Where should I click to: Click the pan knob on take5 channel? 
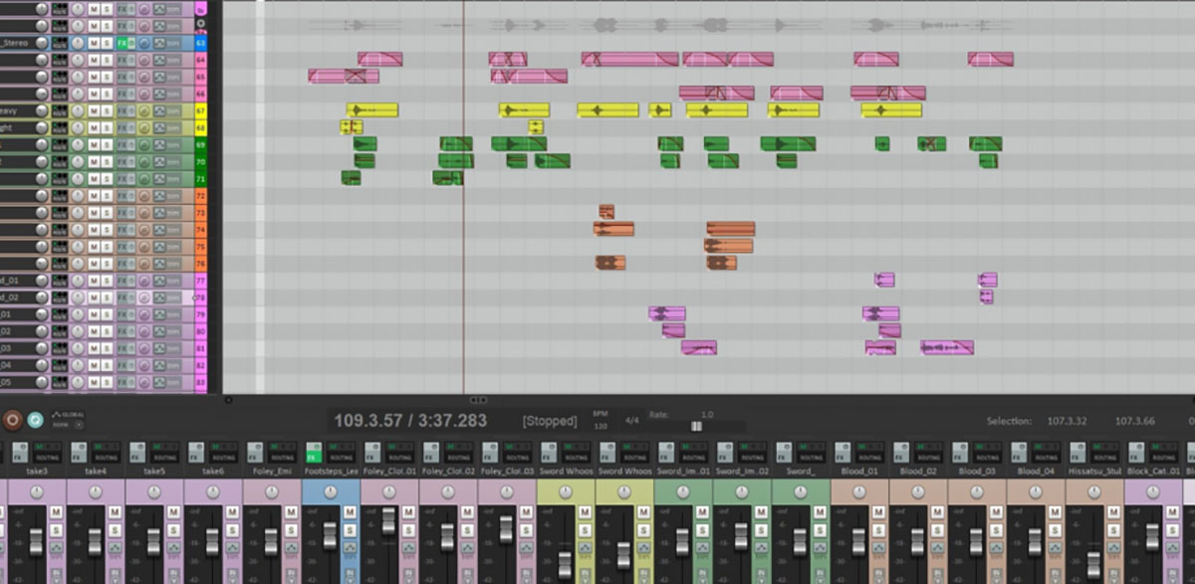(154, 492)
